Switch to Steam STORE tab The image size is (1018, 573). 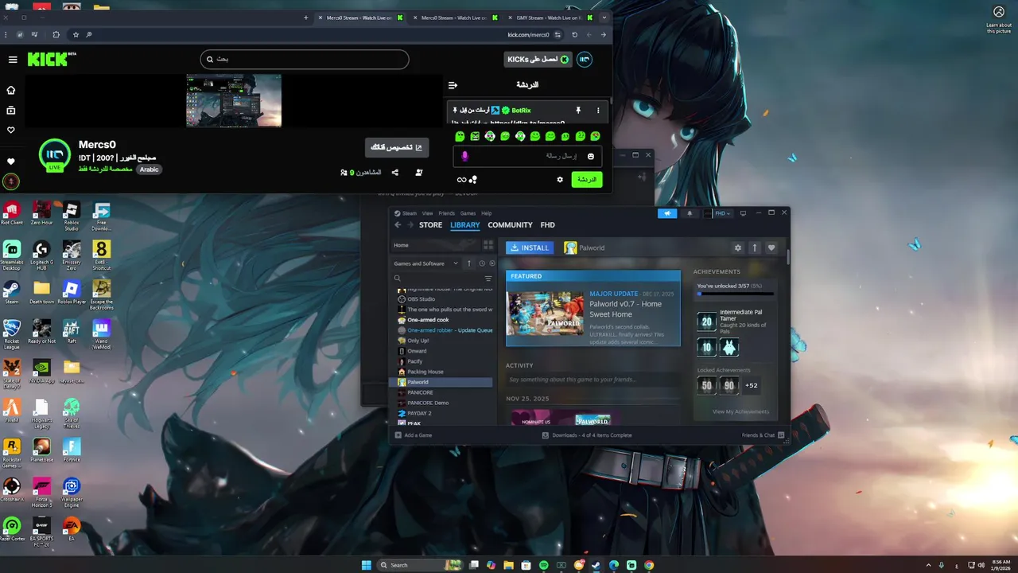[x=430, y=225]
